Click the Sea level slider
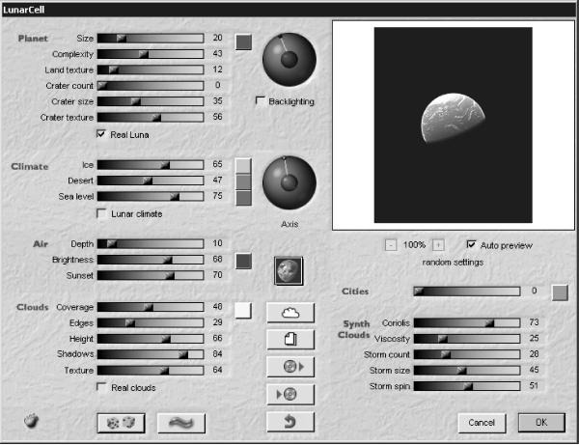The image size is (579, 445). coord(151,197)
